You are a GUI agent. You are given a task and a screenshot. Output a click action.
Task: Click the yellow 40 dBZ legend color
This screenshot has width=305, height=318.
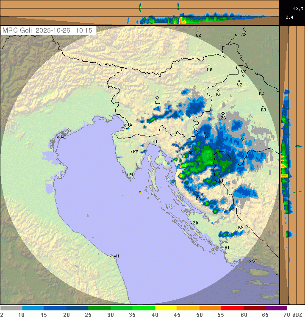165,308
